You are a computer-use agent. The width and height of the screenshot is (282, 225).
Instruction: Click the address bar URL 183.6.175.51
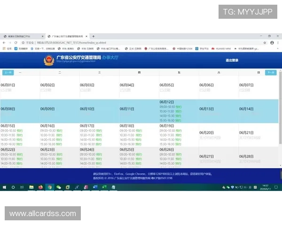click(x=71, y=43)
